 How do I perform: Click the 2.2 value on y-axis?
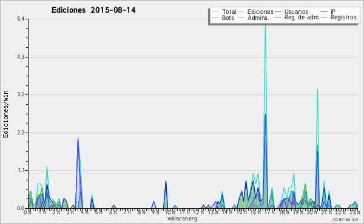[x=21, y=133]
